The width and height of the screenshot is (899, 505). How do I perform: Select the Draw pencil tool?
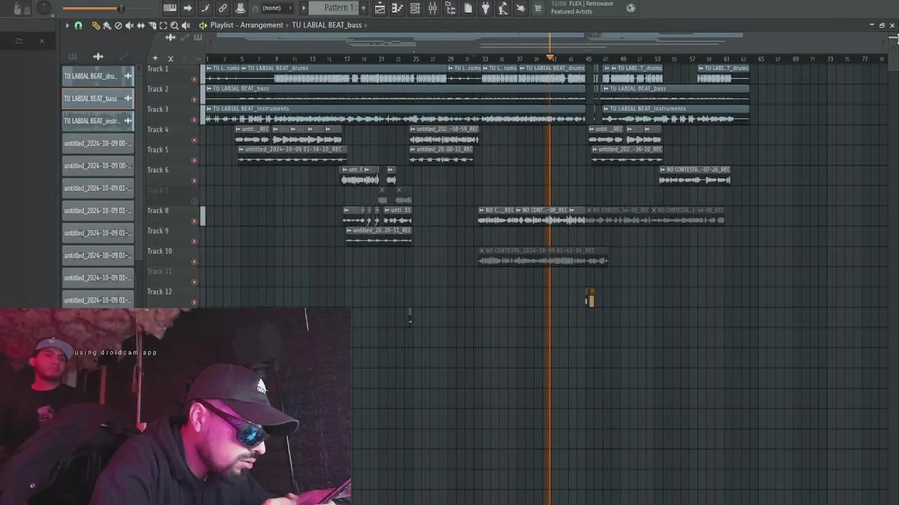click(96, 25)
